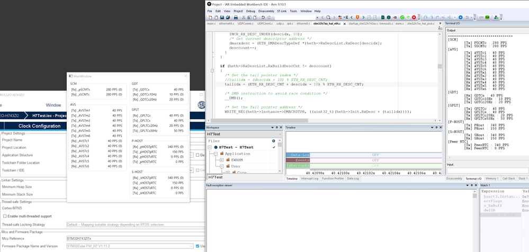The image size is (529, 252).
Task: Click the Data Log timeline row
Action: (364, 155)
